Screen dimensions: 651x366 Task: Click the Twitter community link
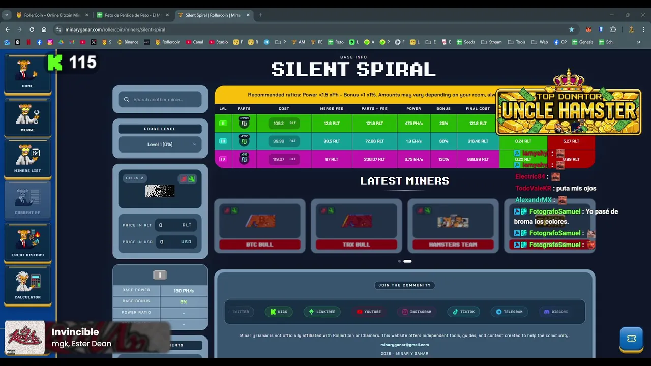(241, 312)
